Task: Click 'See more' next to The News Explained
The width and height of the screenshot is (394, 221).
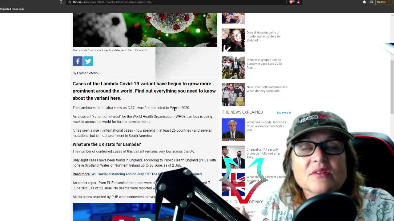Action: pyautogui.click(x=284, y=113)
